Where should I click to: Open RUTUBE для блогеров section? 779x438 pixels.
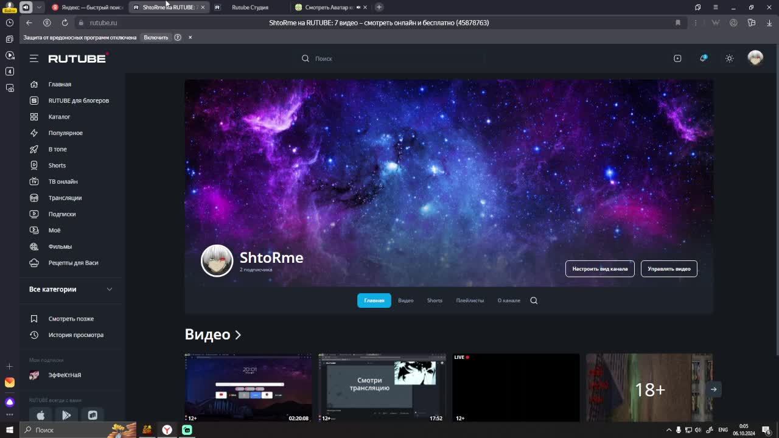(x=79, y=100)
